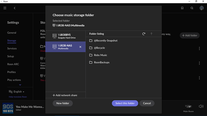This screenshot has width=207, height=116.
Task: Restore down the Roon window
Action: pos(196,1)
